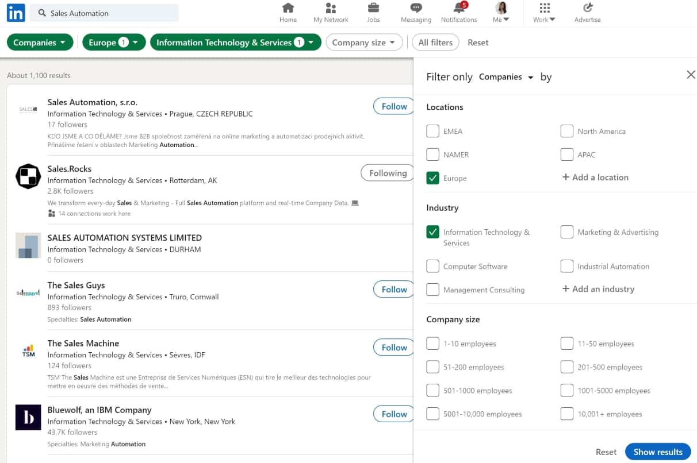Open the Work apps grid icon

pyautogui.click(x=544, y=8)
